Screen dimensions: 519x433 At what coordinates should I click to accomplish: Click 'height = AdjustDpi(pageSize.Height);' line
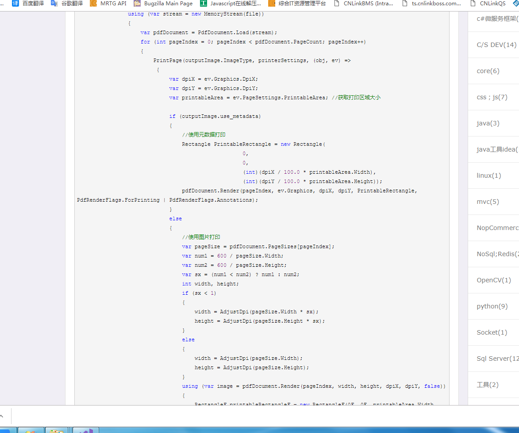pyautogui.click(x=252, y=367)
